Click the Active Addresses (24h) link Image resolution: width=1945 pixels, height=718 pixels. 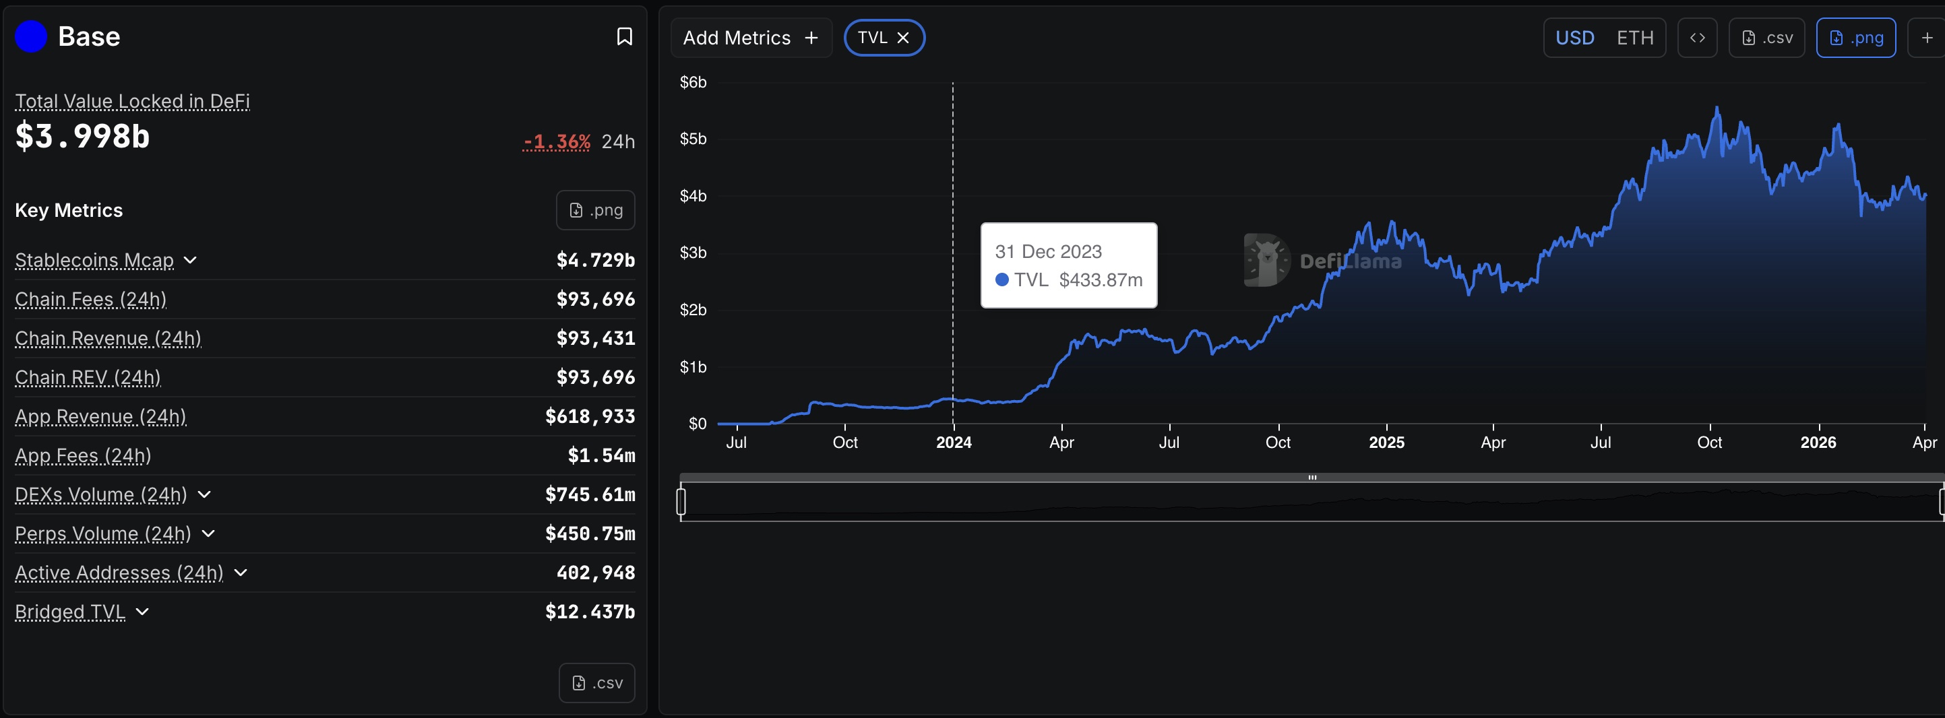click(118, 573)
